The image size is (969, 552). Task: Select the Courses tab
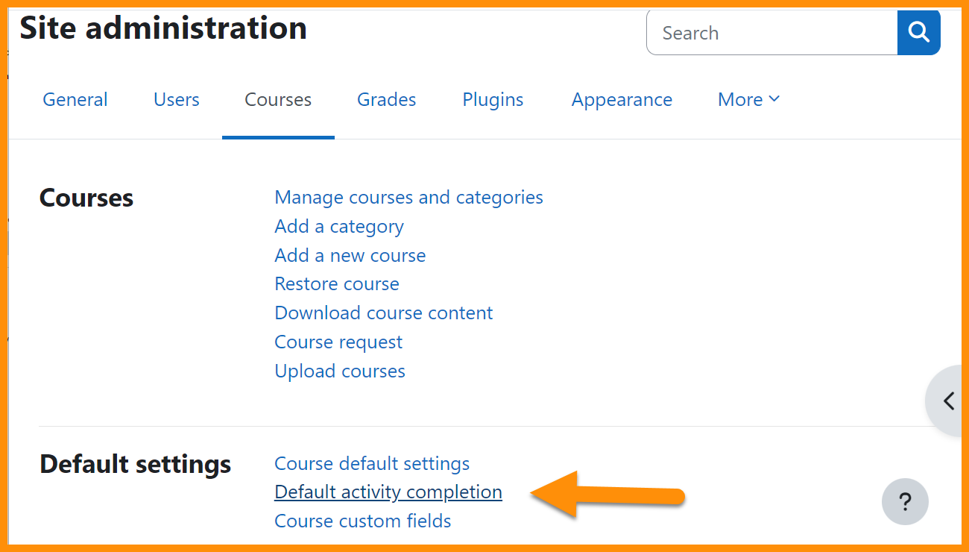pyautogui.click(x=277, y=98)
